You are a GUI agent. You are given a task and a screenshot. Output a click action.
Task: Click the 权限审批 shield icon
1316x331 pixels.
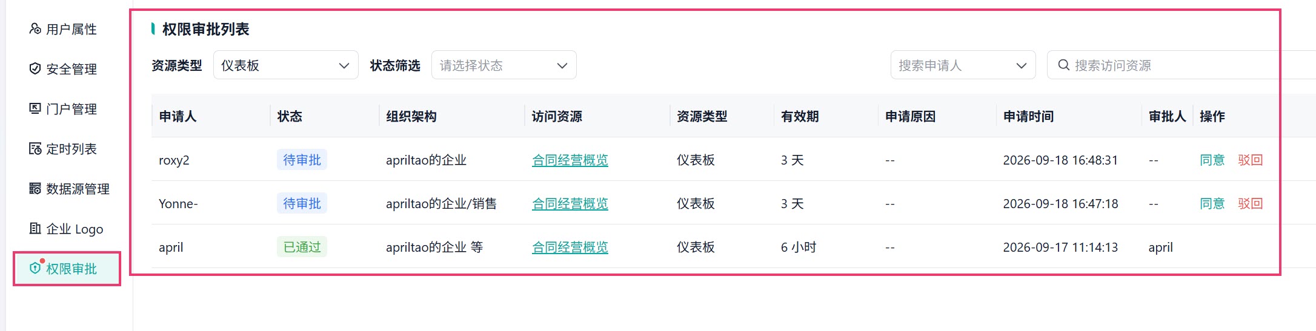[x=35, y=268]
